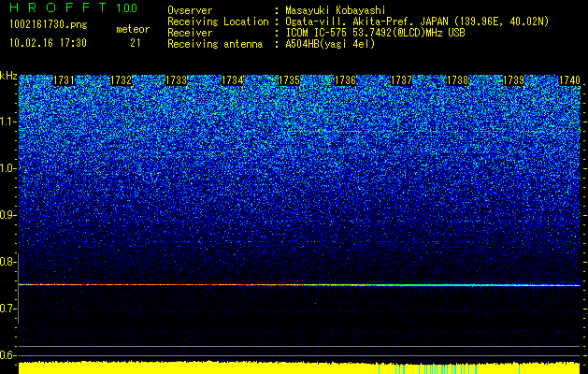This screenshot has width=588, height=374.
Task: Click the meteor count label
Action: click(133, 29)
